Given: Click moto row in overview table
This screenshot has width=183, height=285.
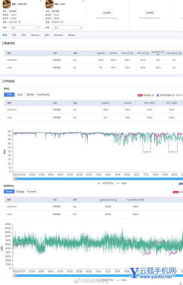Looking at the screenshot, I should [x=93, y=68].
